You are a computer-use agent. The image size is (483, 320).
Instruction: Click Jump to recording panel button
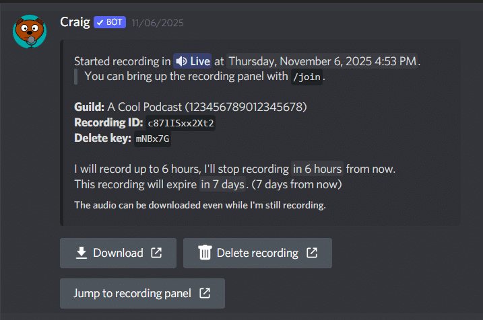click(142, 293)
